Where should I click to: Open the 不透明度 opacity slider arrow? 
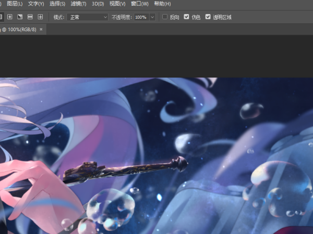(152, 17)
